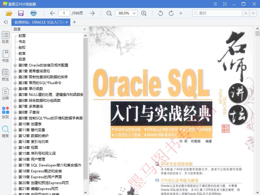Expand 第3章 常用的SQL*Plus命令
Screen dimensions: 260x195
tap(15, 83)
